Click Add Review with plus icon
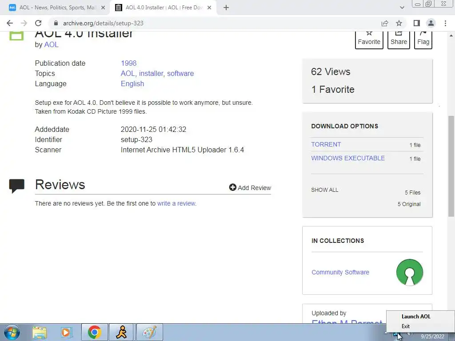Viewport: 455px width, 341px height. coord(250,188)
